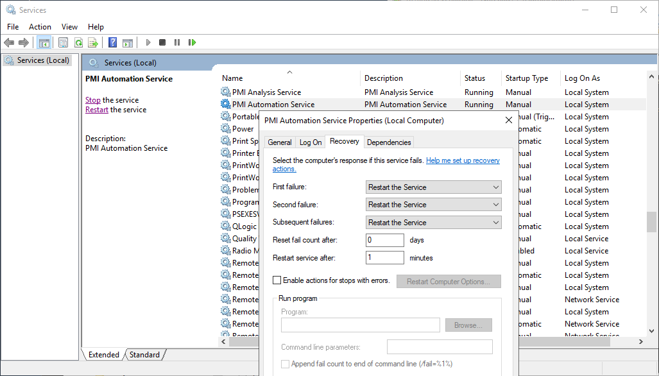Screen dimensions: 659x376
Task: Click the Back arrow toolbar icon
Action: (9, 42)
